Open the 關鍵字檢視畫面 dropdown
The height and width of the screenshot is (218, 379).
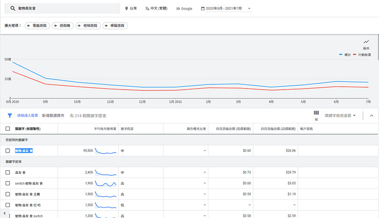[x=340, y=116]
